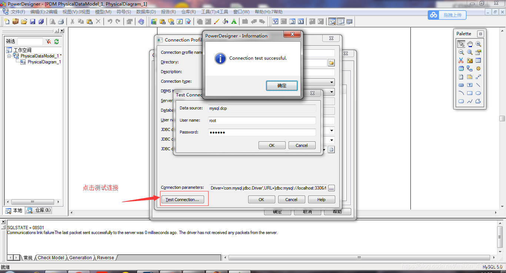Open Connection parameters editor with ... button
The height and width of the screenshot is (273, 506).
[x=332, y=188]
